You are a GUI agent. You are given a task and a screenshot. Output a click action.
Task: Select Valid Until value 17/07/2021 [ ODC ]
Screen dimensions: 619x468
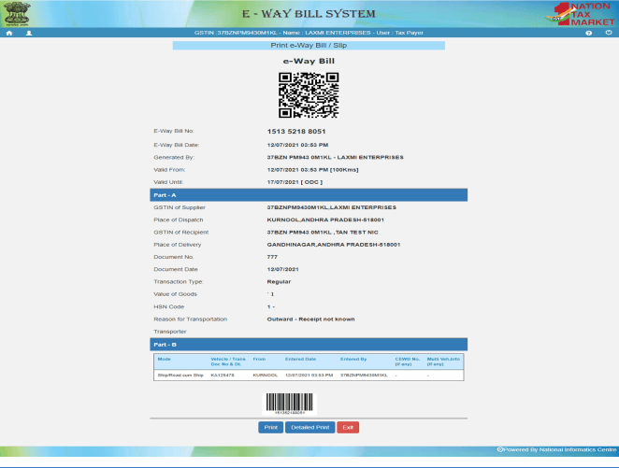(x=295, y=182)
